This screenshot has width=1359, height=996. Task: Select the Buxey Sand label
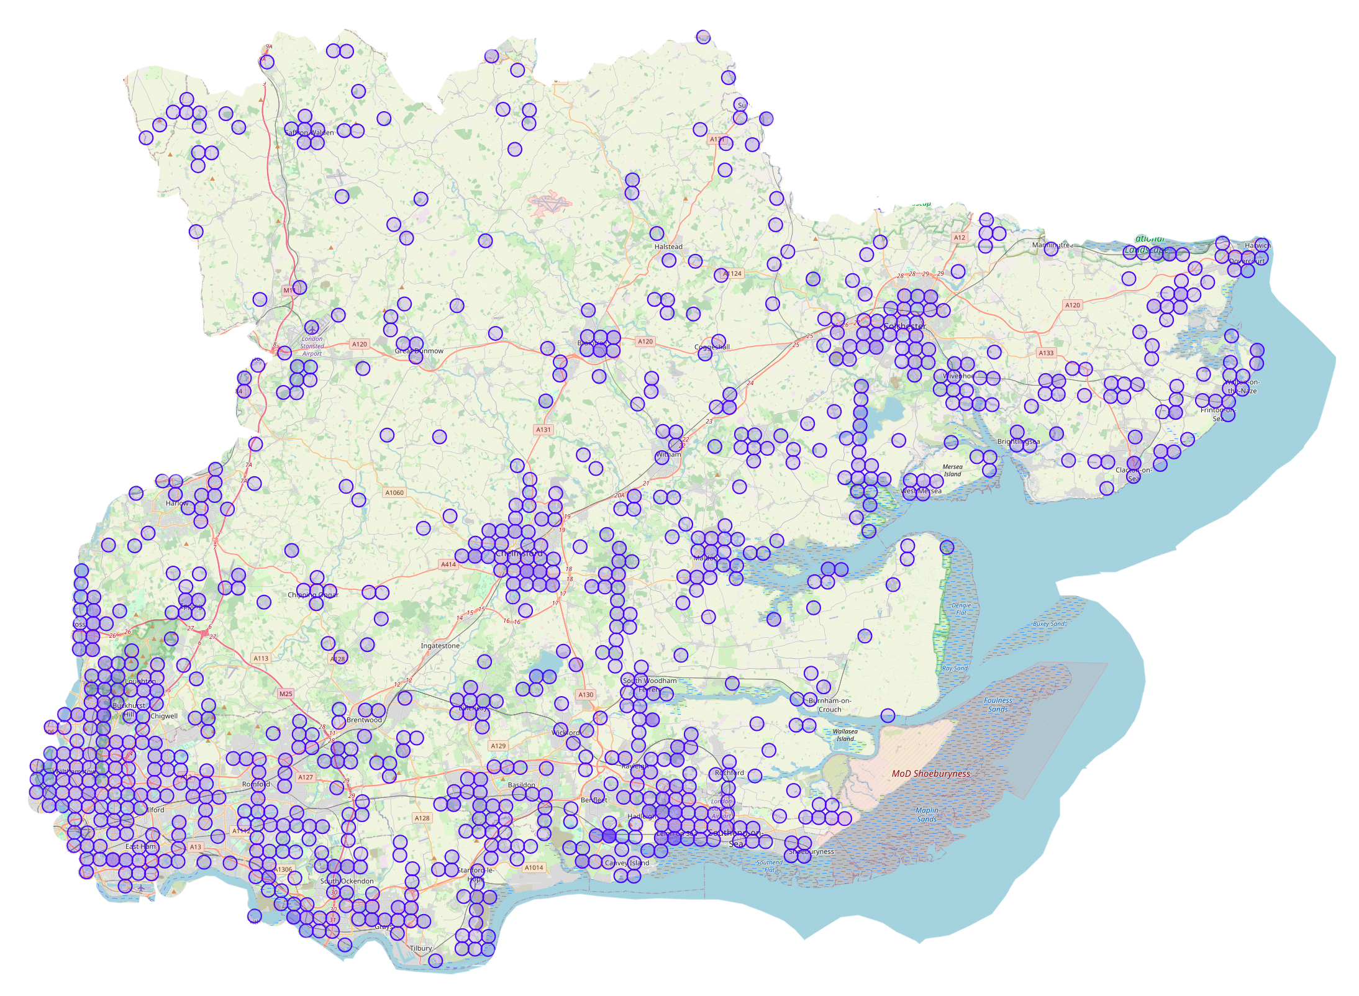click(1048, 623)
